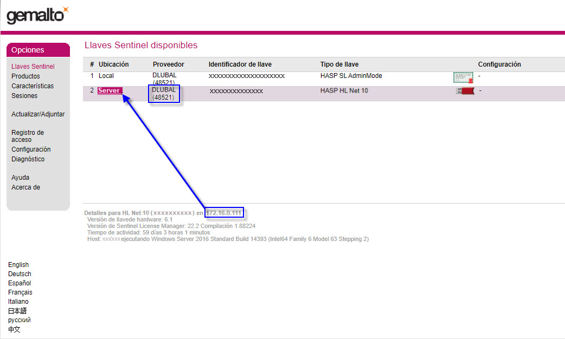Click the red HASP HL USB key icon
565x339 pixels.
pyautogui.click(x=465, y=91)
